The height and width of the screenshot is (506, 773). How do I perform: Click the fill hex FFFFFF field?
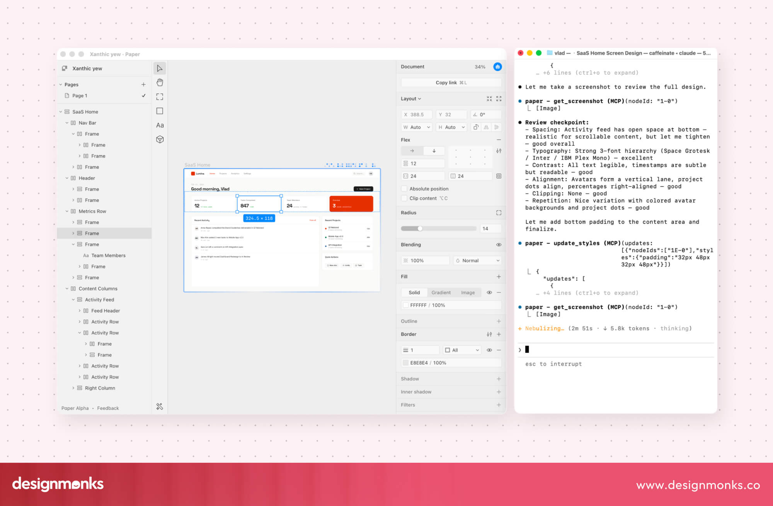point(418,305)
